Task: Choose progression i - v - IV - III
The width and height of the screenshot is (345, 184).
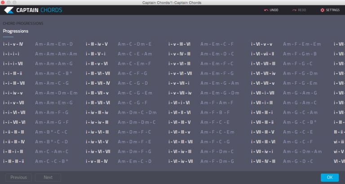Action: tap(180, 54)
